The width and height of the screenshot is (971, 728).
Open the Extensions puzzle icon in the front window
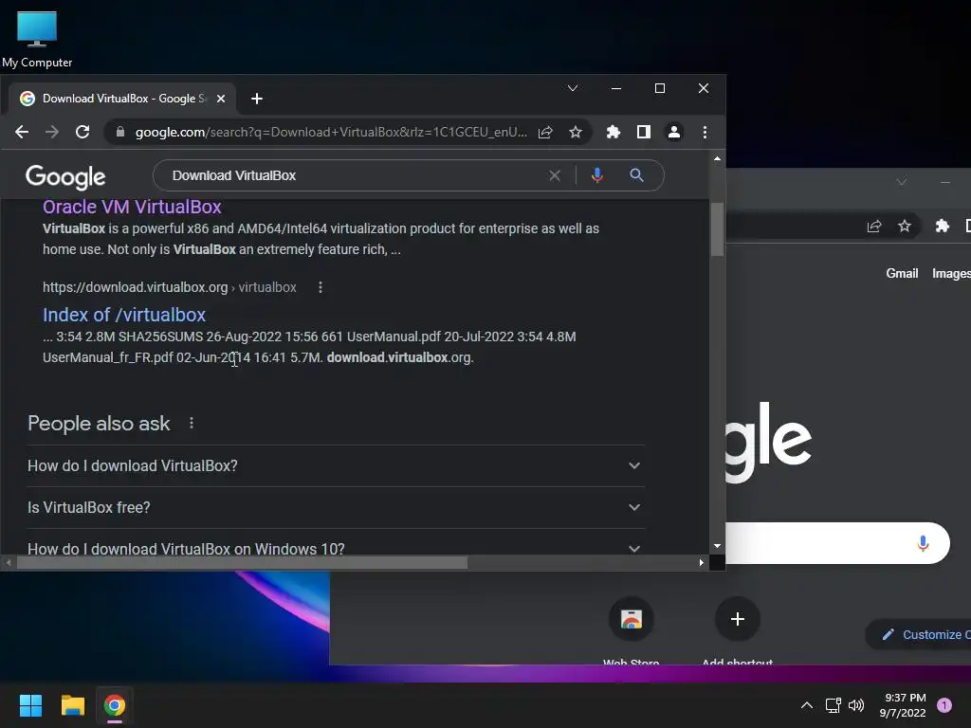coord(614,132)
